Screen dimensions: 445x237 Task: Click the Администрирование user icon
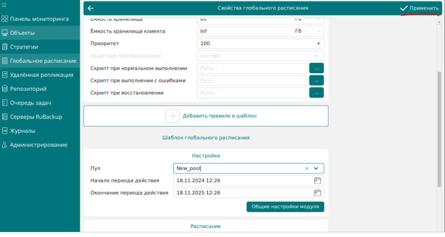5,145
